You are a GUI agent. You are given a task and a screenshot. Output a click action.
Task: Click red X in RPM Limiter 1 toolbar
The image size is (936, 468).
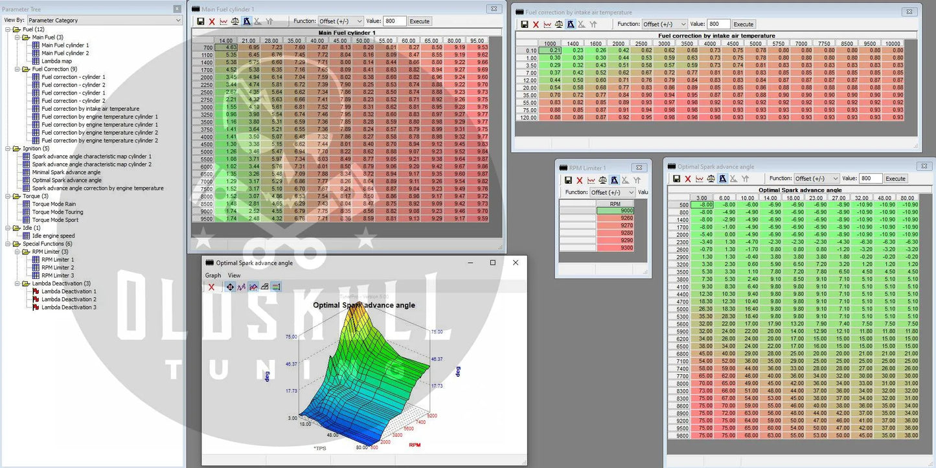(x=580, y=181)
